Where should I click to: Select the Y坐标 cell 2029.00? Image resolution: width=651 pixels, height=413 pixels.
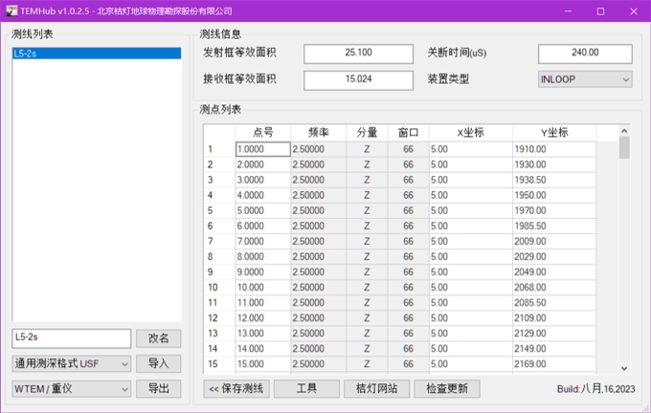[x=554, y=256]
